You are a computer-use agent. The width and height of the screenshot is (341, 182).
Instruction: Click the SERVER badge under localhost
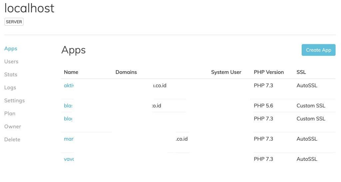coord(14,22)
